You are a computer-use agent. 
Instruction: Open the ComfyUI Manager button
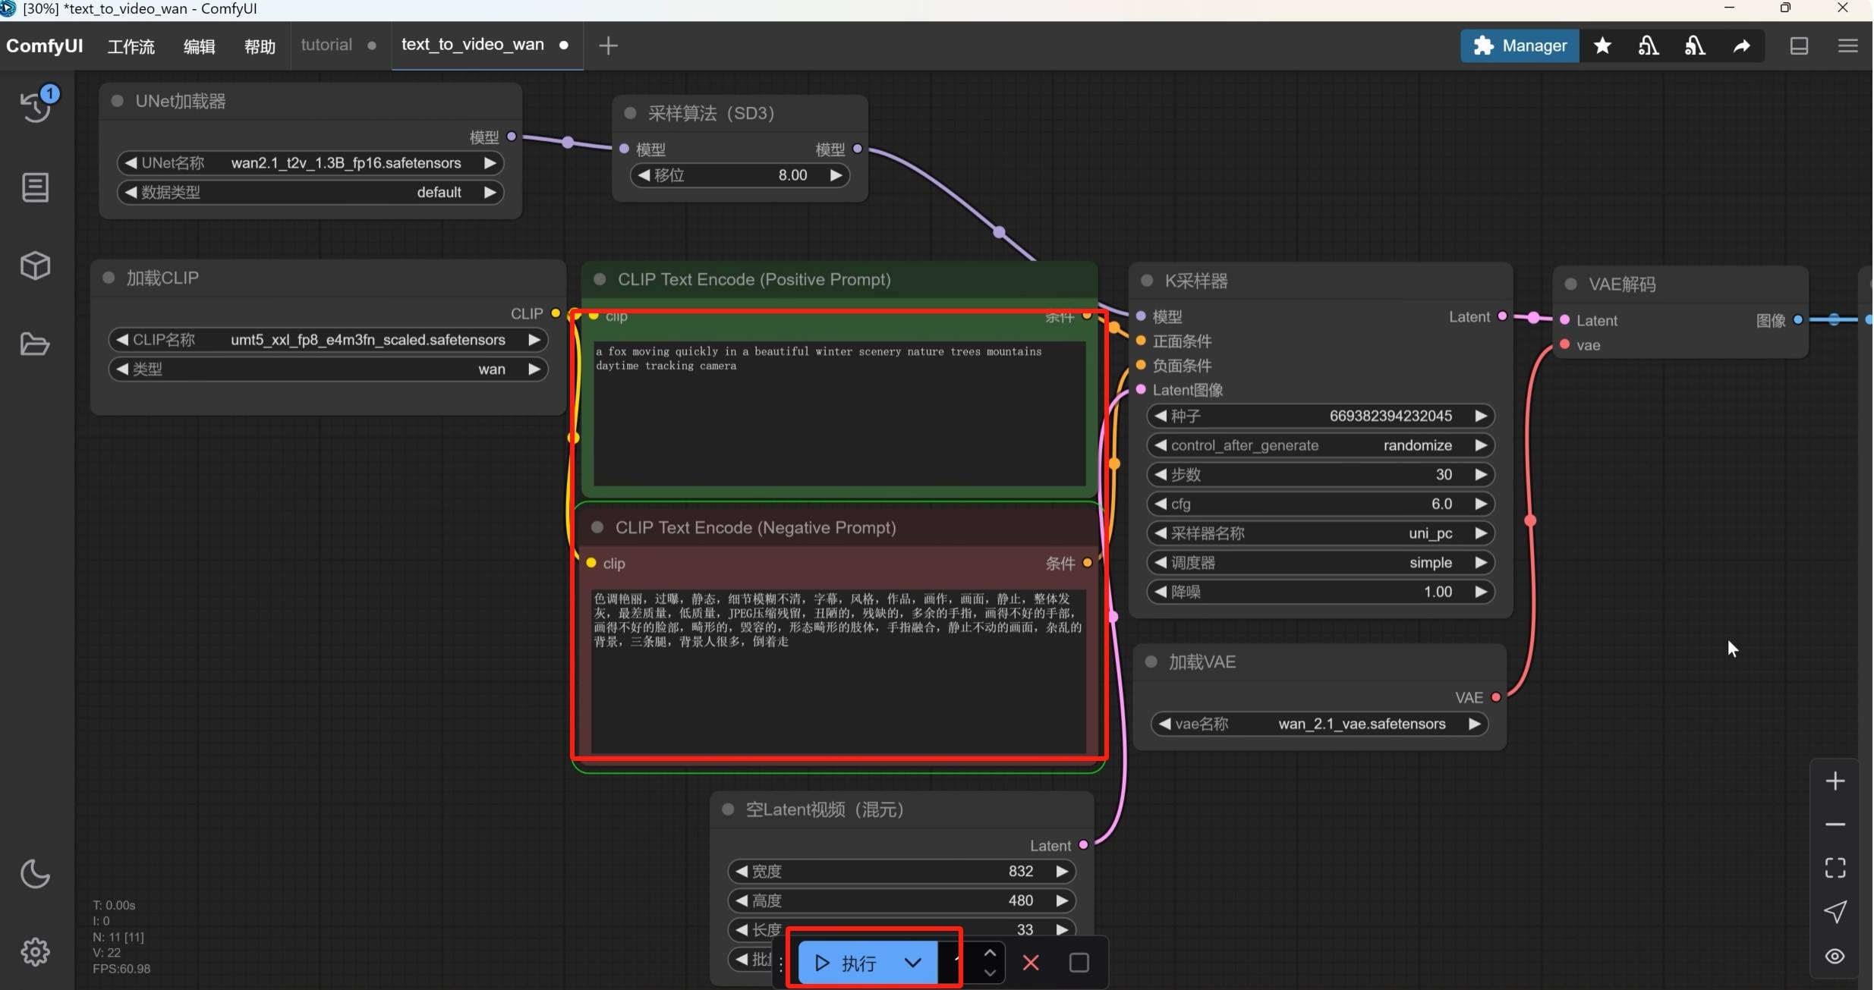(1520, 46)
